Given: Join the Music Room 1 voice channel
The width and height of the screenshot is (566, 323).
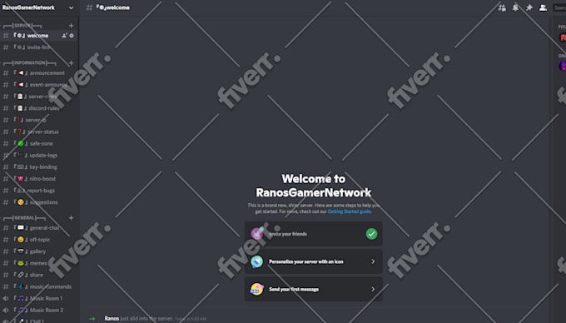Looking at the screenshot, I should point(39,299).
